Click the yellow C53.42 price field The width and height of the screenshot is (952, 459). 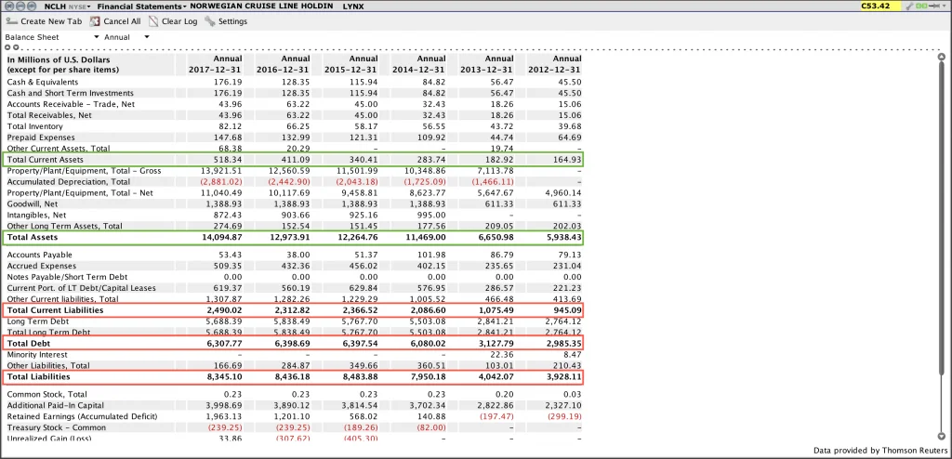pyautogui.click(x=881, y=7)
